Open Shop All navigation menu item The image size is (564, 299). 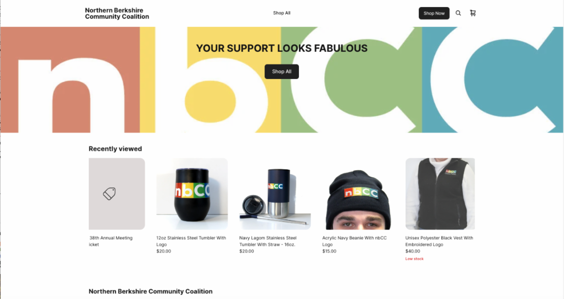282,13
